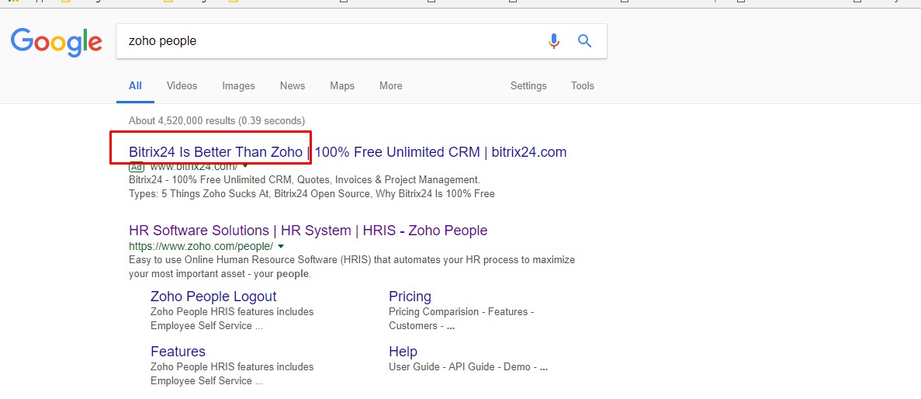This screenshot has width=921, height=399.
Task: Switch to the Videos tab
Action: pyautogui.click(x=182, y=86)
